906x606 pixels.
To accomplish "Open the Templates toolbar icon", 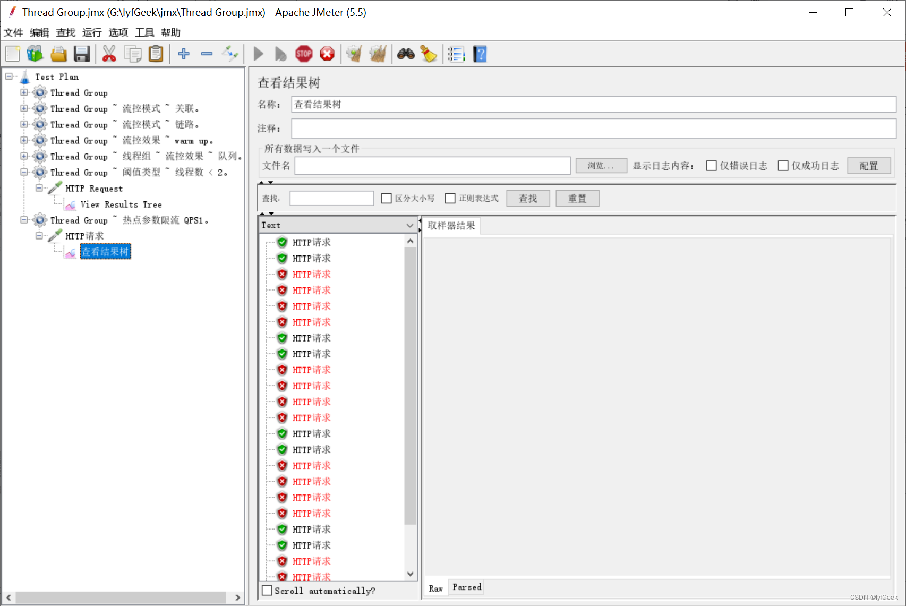I will pyautogui.click(x=35, y=54).
